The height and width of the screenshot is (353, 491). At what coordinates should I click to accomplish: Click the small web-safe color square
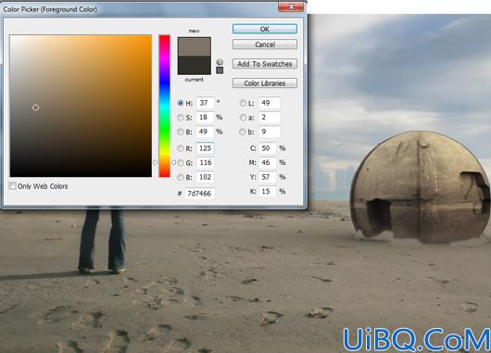pyautogui.click(x=220, y=70)
